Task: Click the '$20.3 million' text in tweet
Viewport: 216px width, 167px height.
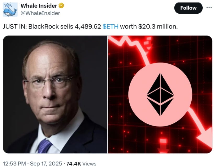Action: click(158, 26)
